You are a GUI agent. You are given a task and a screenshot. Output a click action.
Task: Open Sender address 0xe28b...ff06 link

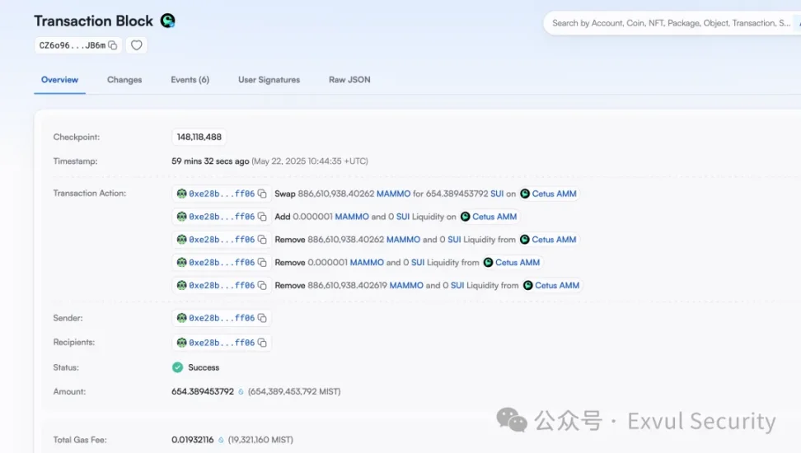pyautogui.click(x=222, y=318)
